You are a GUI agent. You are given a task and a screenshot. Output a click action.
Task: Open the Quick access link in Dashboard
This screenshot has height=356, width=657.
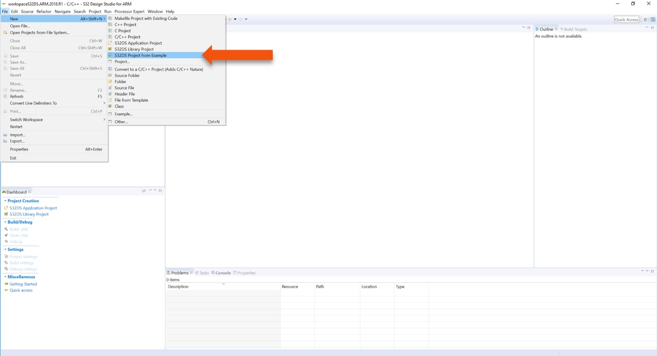(x=21, y=290)
